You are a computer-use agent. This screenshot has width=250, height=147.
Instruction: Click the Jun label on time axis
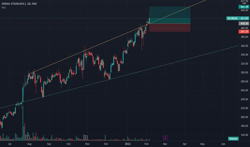point(223,144)
